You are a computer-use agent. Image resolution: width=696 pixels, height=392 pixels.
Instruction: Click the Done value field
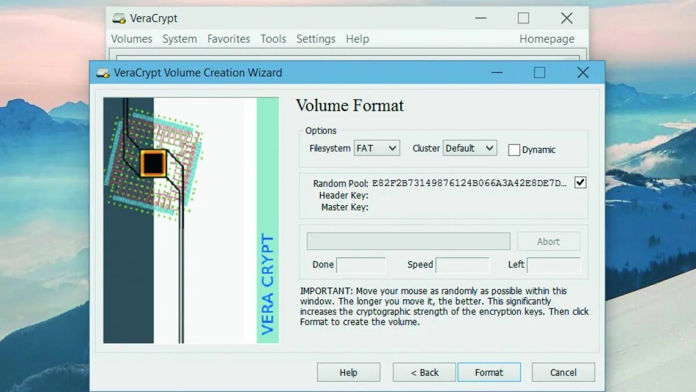pos(361,265)
